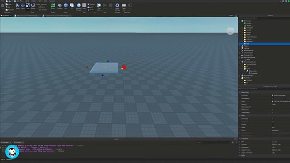
Task: Click the Team Test button
Action: pyautogui.click(x=124, y=6)
